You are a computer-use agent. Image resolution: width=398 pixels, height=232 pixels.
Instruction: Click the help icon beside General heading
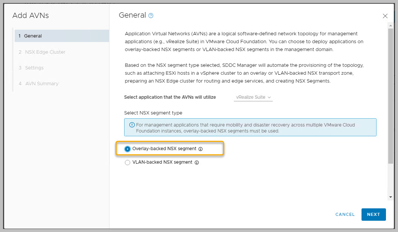[151, 16]
